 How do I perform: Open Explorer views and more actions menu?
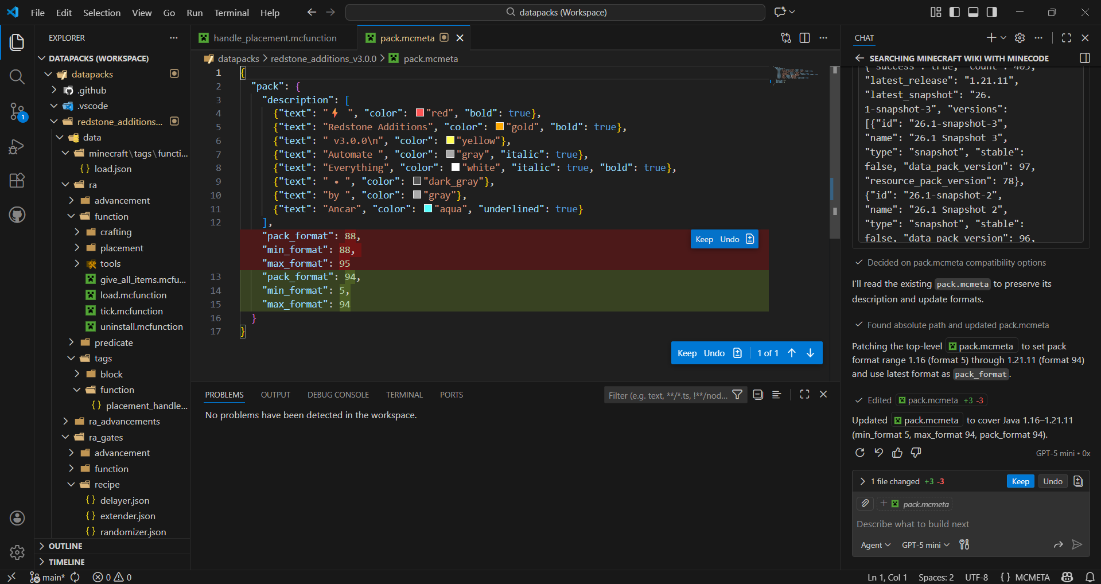tap(174, 38)
